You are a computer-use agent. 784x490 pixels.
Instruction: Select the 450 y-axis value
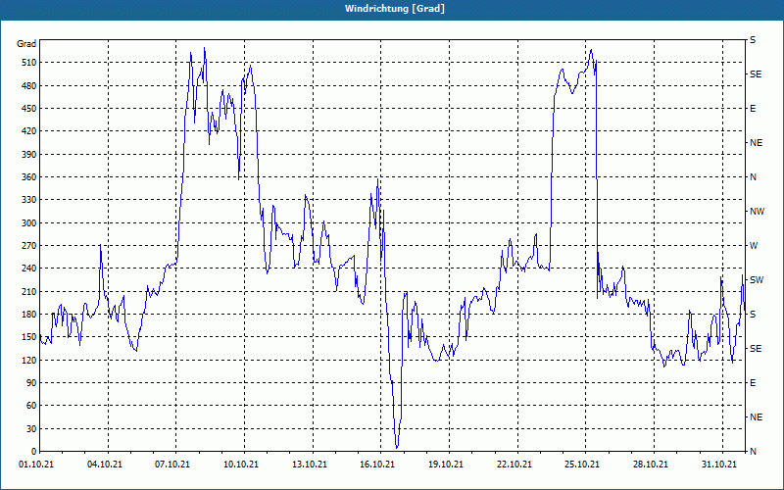tap(29, 109)
